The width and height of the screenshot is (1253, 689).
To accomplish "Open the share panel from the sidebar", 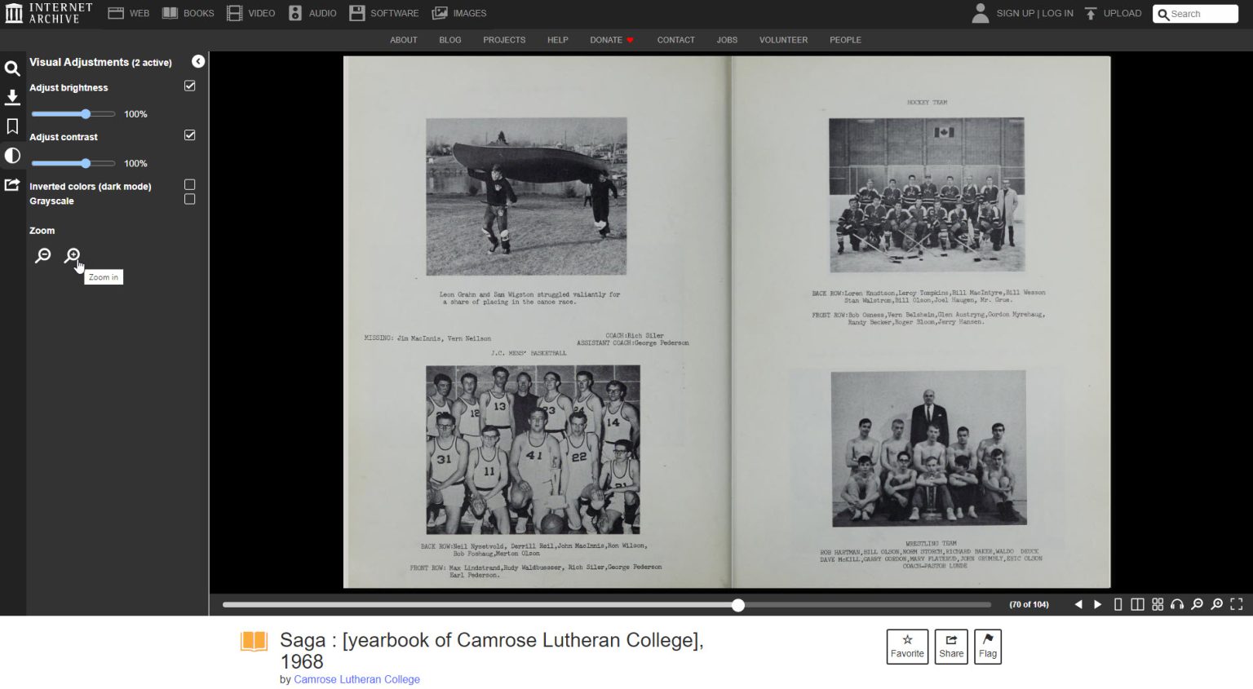I will click(12, 184).
